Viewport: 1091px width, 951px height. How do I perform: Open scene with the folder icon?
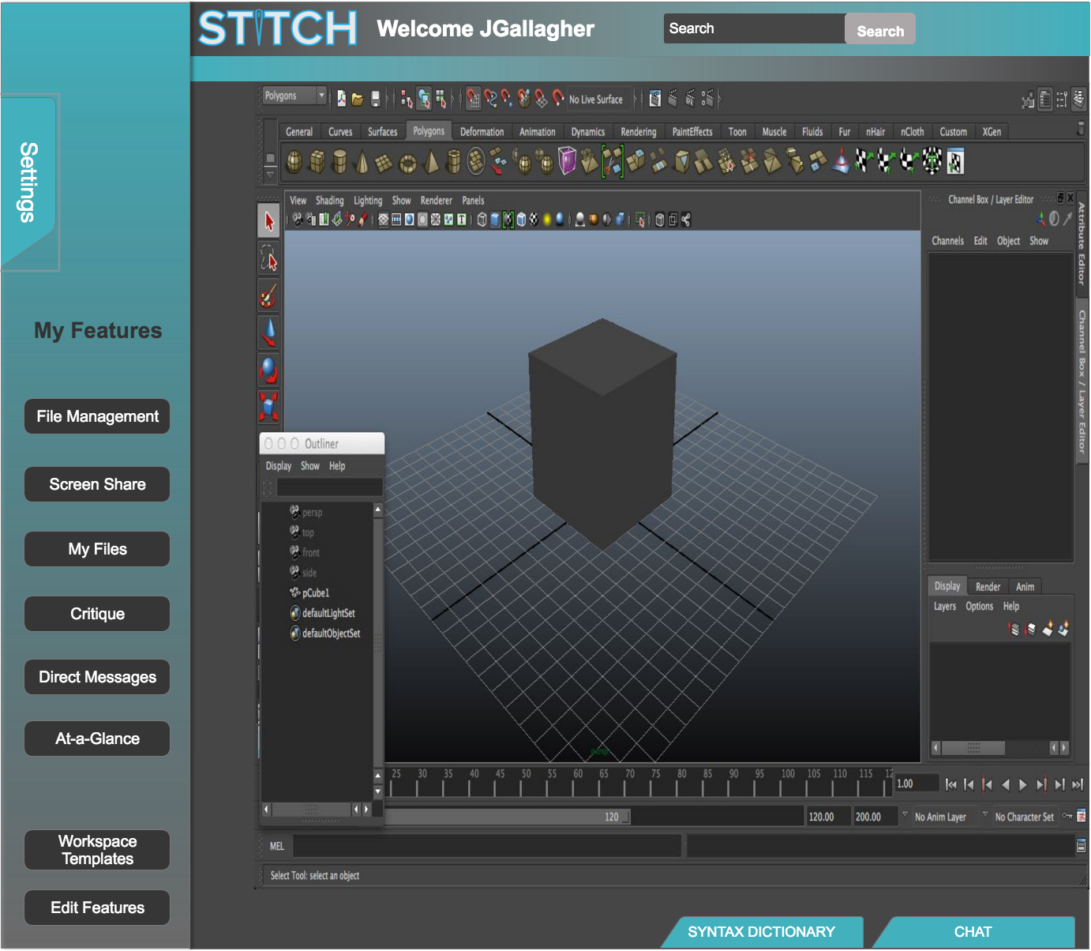[x=358, y=99]
